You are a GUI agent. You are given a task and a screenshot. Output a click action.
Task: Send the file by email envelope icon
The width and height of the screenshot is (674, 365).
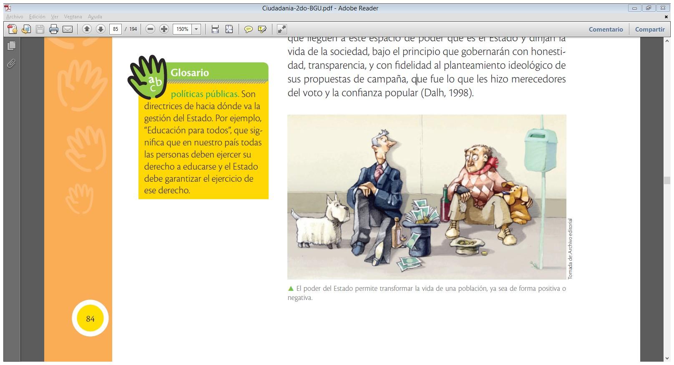click(68, 29)
